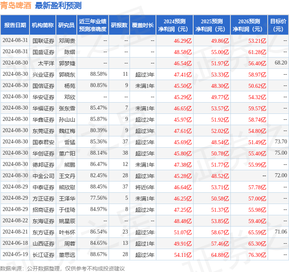
Task: Select the 招商证券 cell
Action: coord(43,210)
